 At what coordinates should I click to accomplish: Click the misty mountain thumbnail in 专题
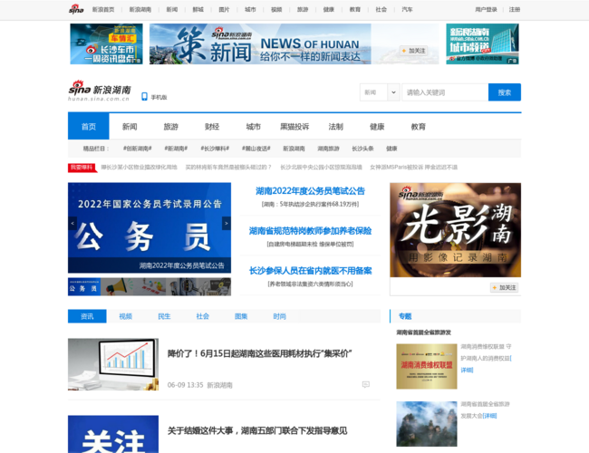[x=427, y=424]
